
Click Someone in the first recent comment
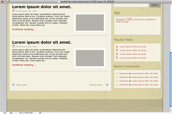124,73
